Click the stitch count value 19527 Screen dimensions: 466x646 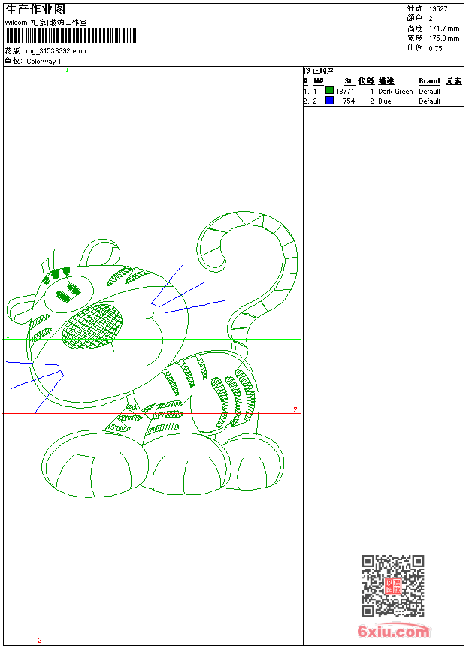tap(438, 8)
